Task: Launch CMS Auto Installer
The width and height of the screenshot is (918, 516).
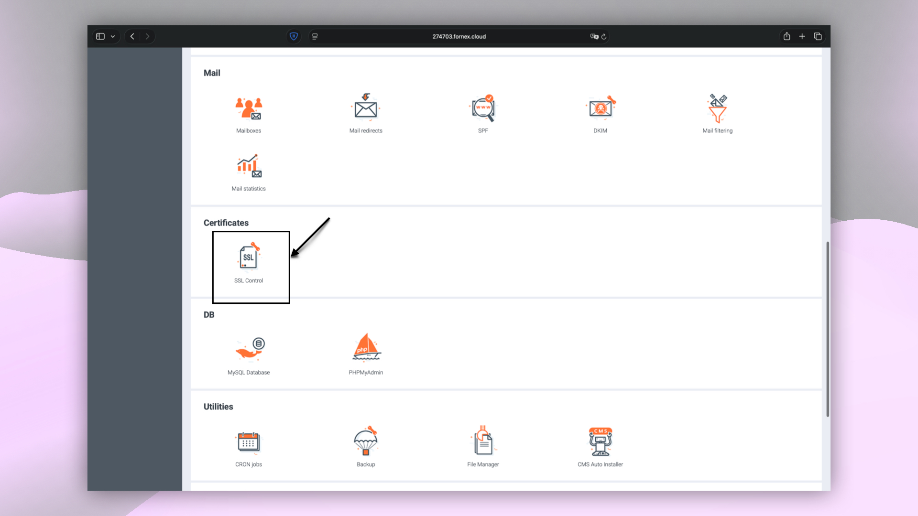Action: (x=600, y=442)
